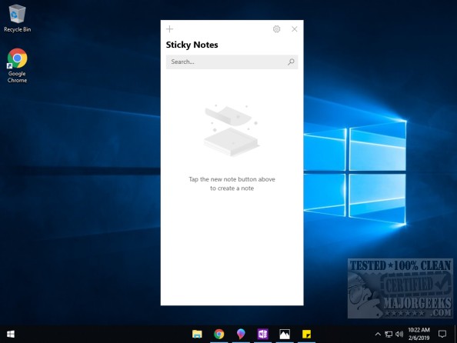Open Photos app from the taskbar
The width and height of the screenshot is (457, 343).
point(285,334)
